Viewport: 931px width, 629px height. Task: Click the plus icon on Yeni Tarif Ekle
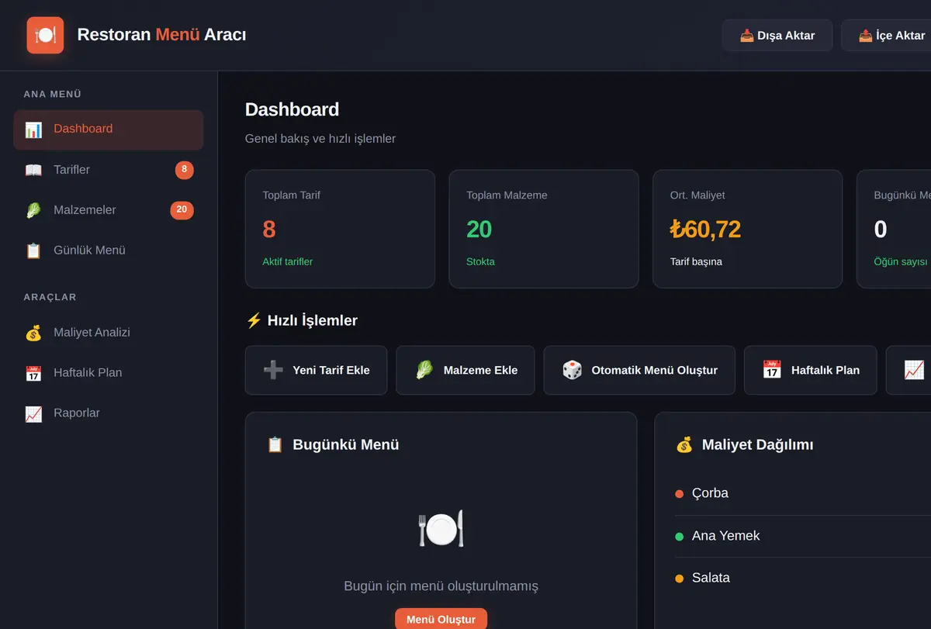point(273,370)
